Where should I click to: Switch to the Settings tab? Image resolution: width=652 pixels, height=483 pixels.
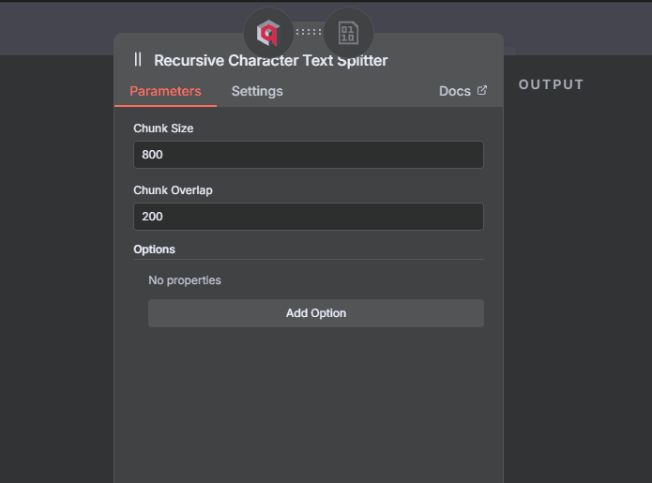click(x=257, y=91)
